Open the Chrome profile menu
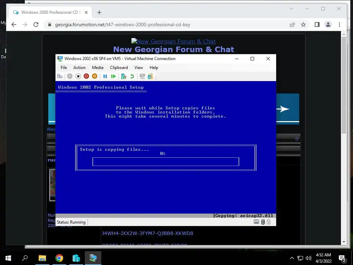The image size is (353, 265). [328, 24]
